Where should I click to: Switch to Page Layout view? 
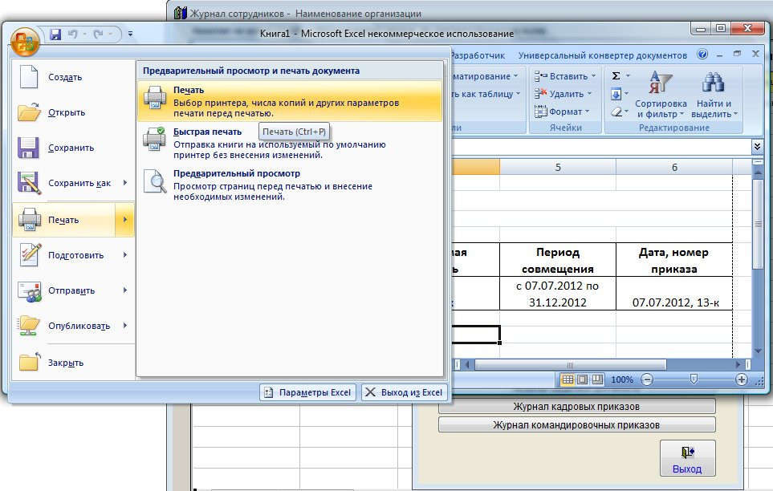coord(582,379)
